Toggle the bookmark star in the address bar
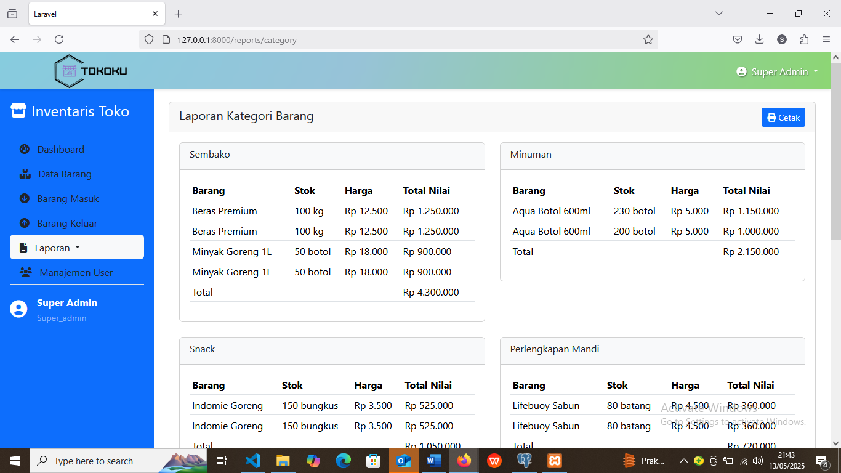 click(x=648, y=39)
